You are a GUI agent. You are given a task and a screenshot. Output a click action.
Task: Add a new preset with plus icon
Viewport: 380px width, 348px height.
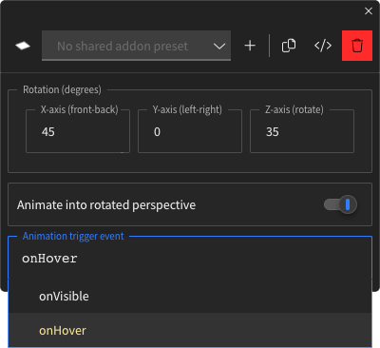point(250,46)
